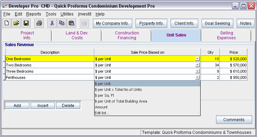Click row selector left of One Bedrooms

[4, 59]
